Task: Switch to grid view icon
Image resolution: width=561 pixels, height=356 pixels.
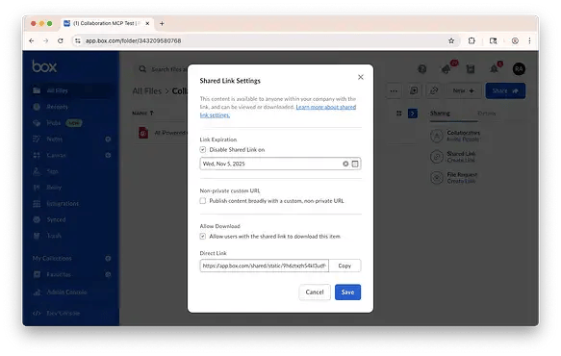Action: point(399,114)
